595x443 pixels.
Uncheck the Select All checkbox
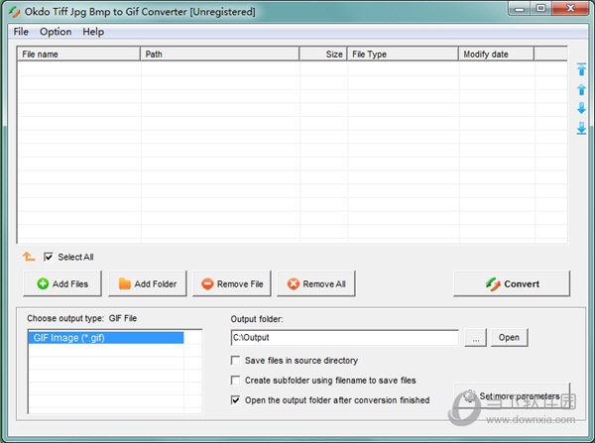coord(49,257)
